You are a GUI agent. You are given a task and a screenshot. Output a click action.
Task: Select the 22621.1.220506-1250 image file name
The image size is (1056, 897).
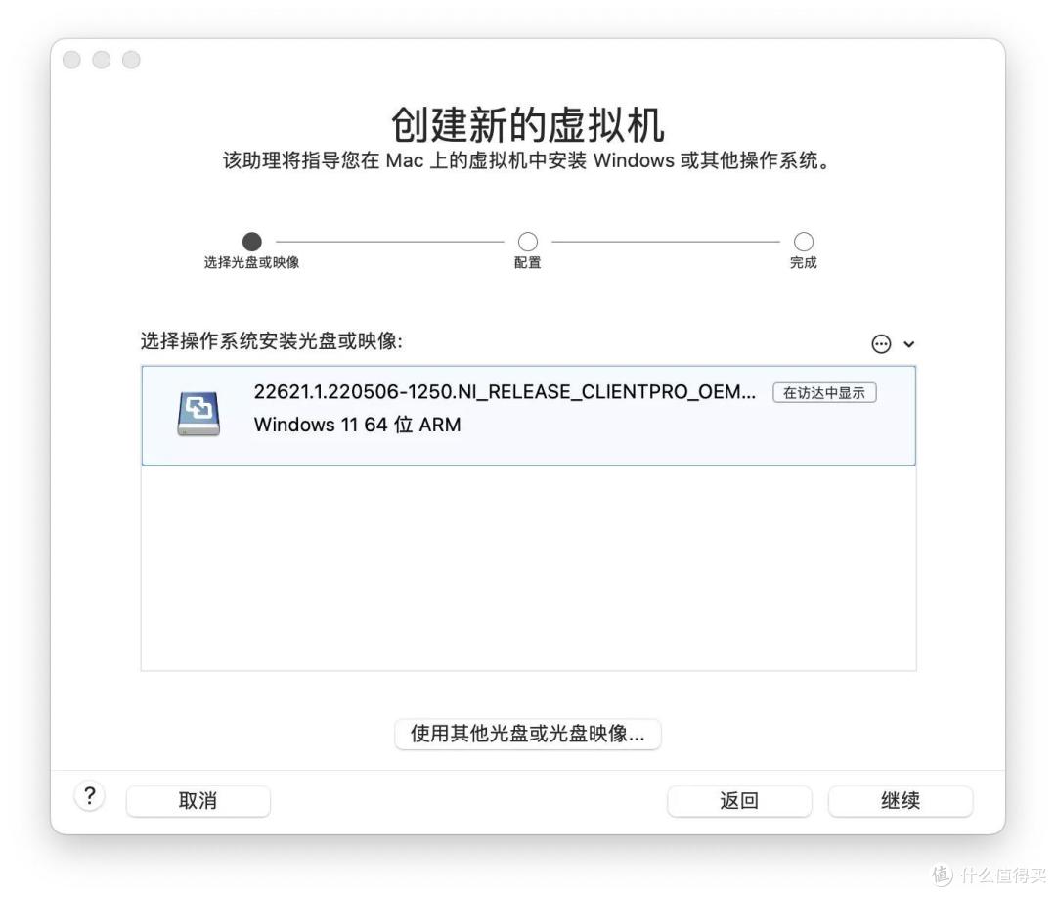click(505, 391)
